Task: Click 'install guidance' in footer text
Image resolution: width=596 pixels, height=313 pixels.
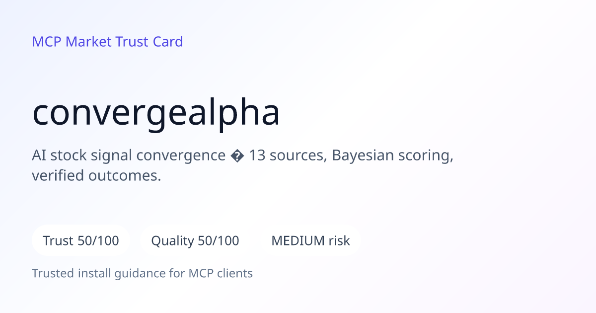Action: point(121,273)
